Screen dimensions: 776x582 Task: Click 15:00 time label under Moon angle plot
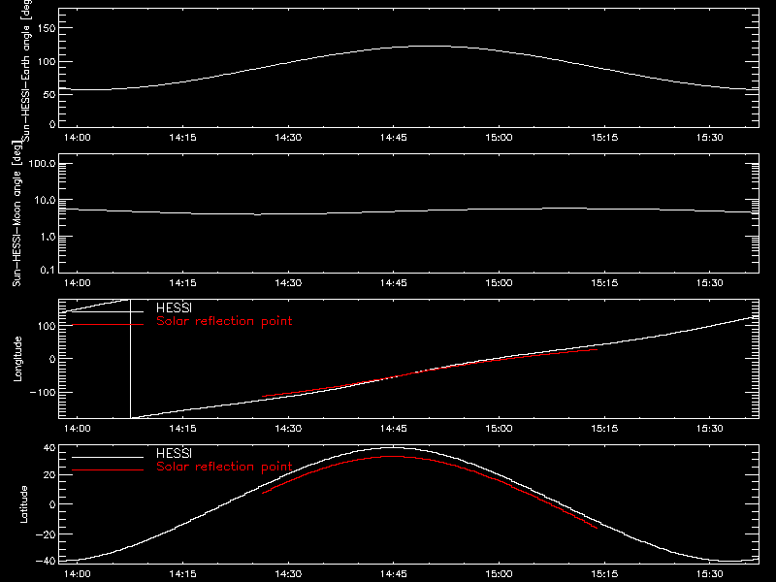click(499, 282)
